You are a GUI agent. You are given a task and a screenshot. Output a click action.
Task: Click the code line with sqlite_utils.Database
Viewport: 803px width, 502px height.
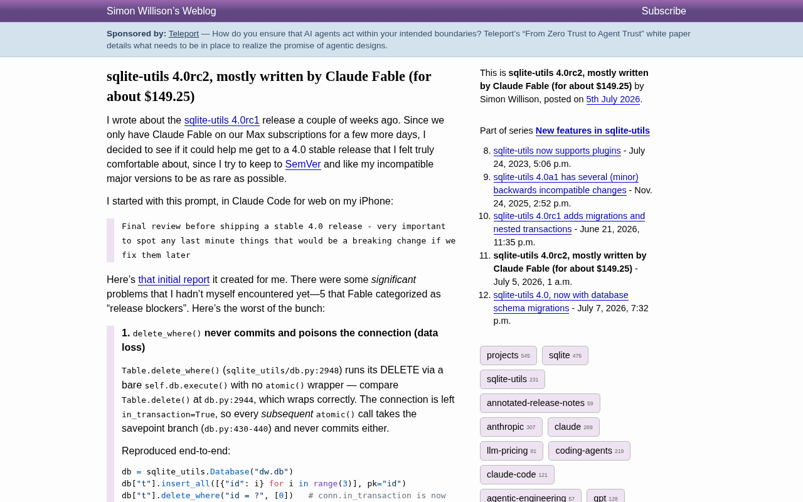(208, 472)
